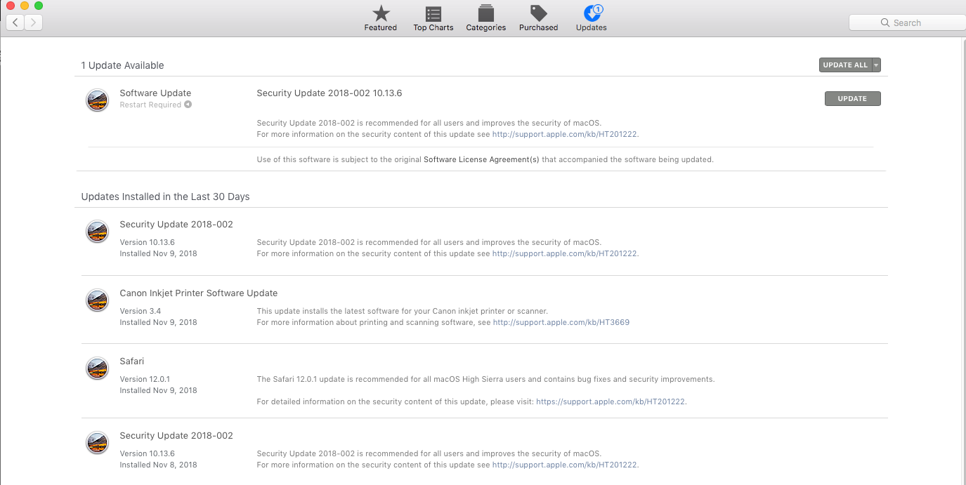The width and height of the screenshot is (966, 485).
Task: Click into the Search field
Action: tap(907, 22)
